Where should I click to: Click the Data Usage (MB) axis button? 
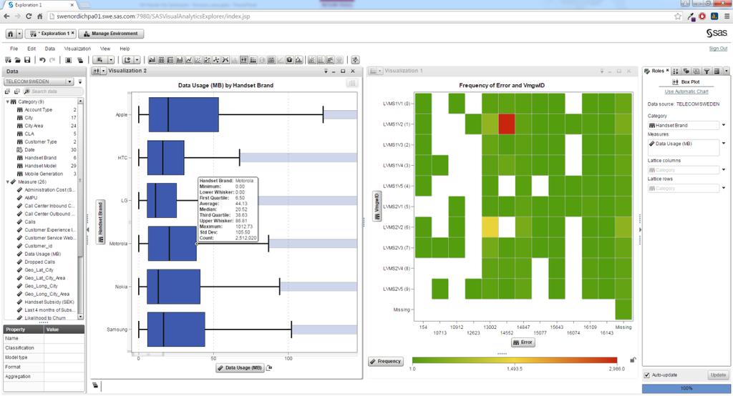tap(240, 368)
